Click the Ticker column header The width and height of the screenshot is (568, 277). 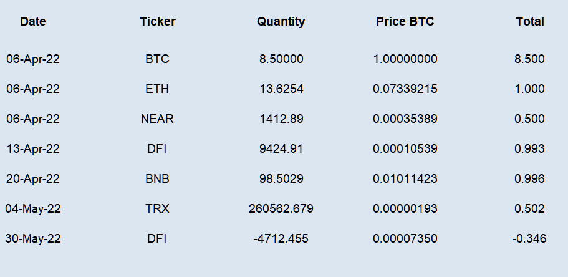(158, 22)
